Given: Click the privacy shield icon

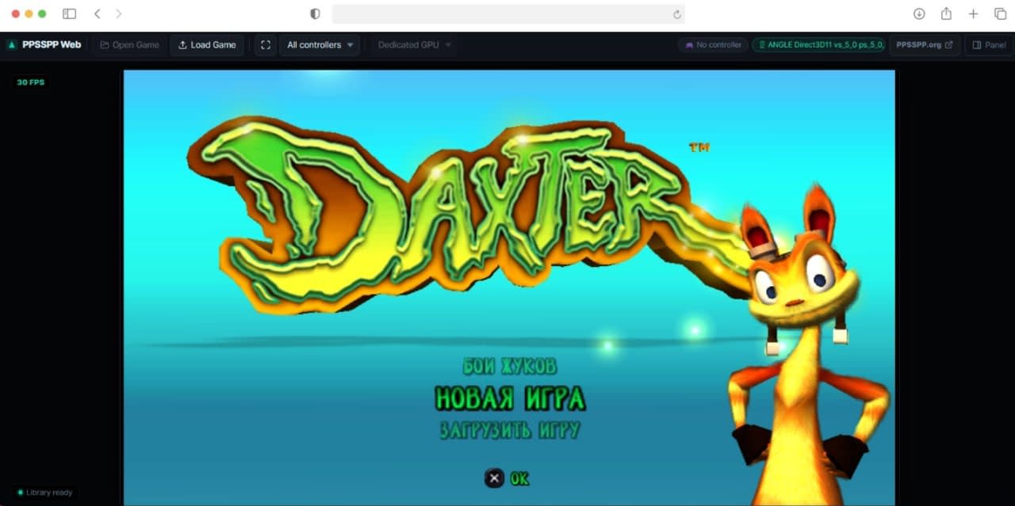Looking at the screenshot, I should [x=315, y=13].
